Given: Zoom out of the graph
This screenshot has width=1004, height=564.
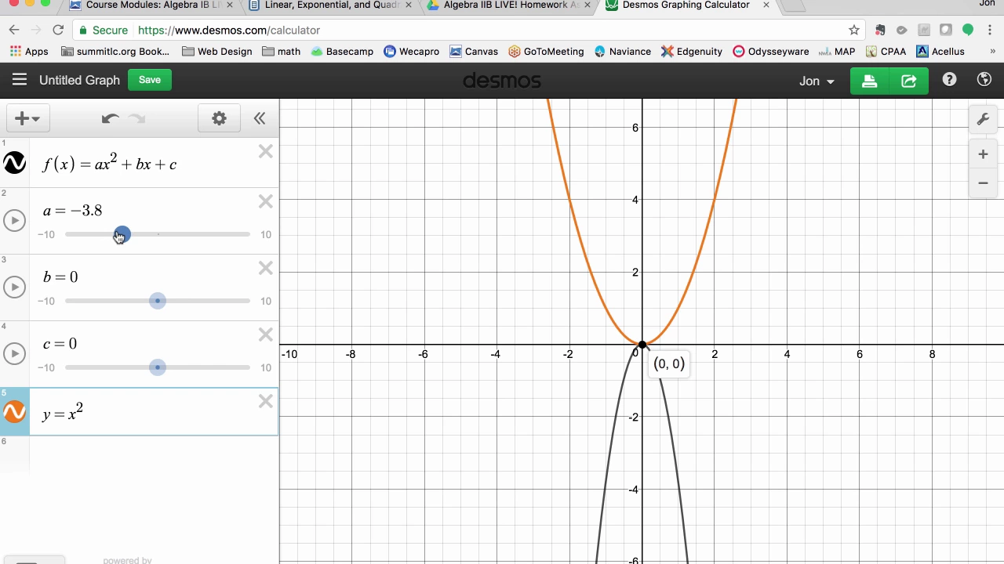Looking at the screenshot, I should [x=983, y=183].
